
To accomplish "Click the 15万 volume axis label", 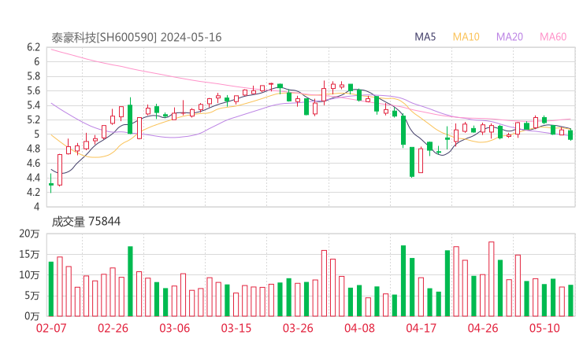I will click(29, 254).
